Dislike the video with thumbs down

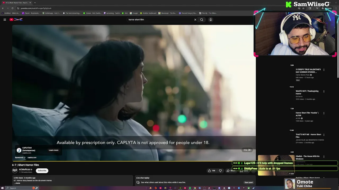coord(220,171)
